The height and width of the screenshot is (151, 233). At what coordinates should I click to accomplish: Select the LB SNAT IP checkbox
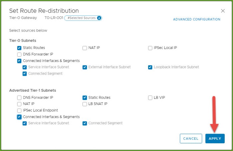[x=85, y=104]
